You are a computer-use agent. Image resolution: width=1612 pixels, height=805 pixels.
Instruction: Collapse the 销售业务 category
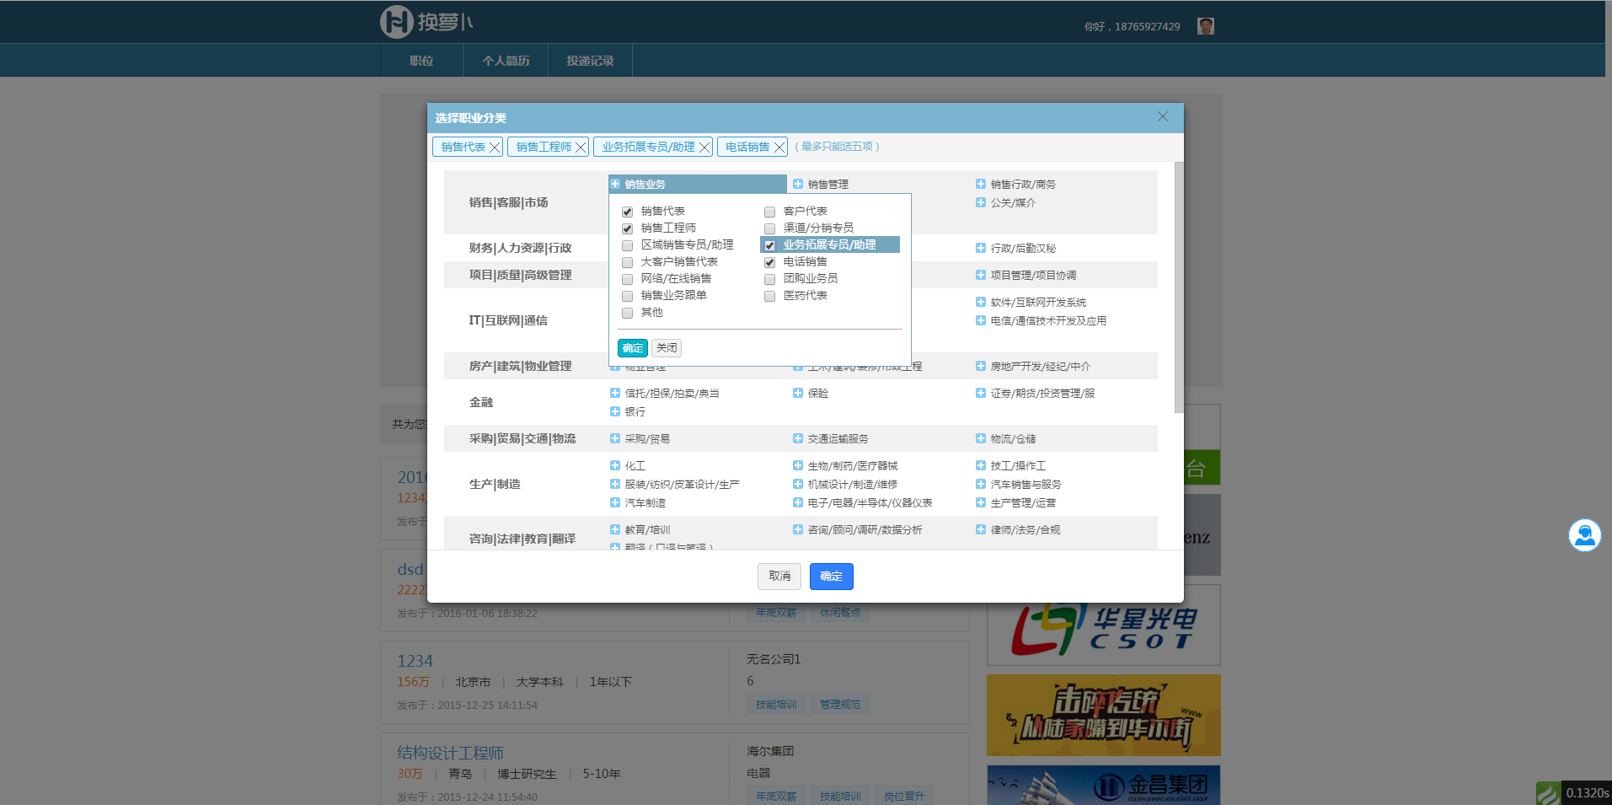615,184
